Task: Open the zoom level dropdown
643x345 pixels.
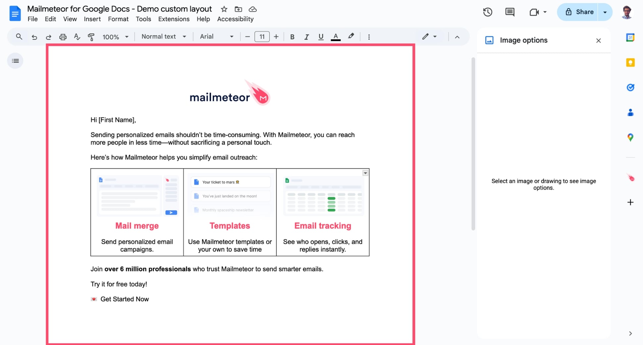Action: click(x=115, y=37)
